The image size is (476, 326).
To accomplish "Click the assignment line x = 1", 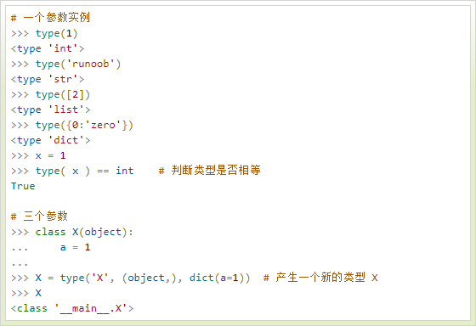I will pos(50,155).
